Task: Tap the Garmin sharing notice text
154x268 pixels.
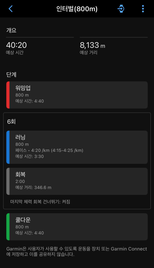Action: point(77,252)
